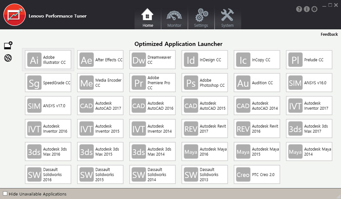This screenshot has width=341, height=199.
Task: Select Autodesk Maya 2014 tile
Action: pyautogui.click(x=309, y=152)
